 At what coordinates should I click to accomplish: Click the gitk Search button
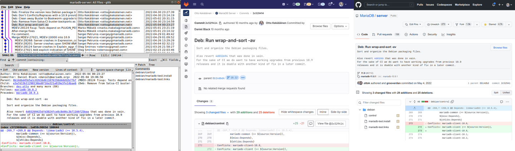[9, 65]
